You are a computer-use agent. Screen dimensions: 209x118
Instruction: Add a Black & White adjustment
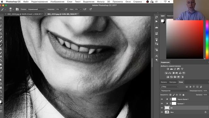(x=173, y=73)
